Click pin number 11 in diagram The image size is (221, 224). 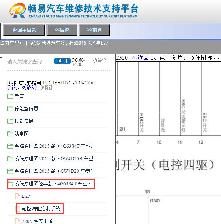click(180, 142)
